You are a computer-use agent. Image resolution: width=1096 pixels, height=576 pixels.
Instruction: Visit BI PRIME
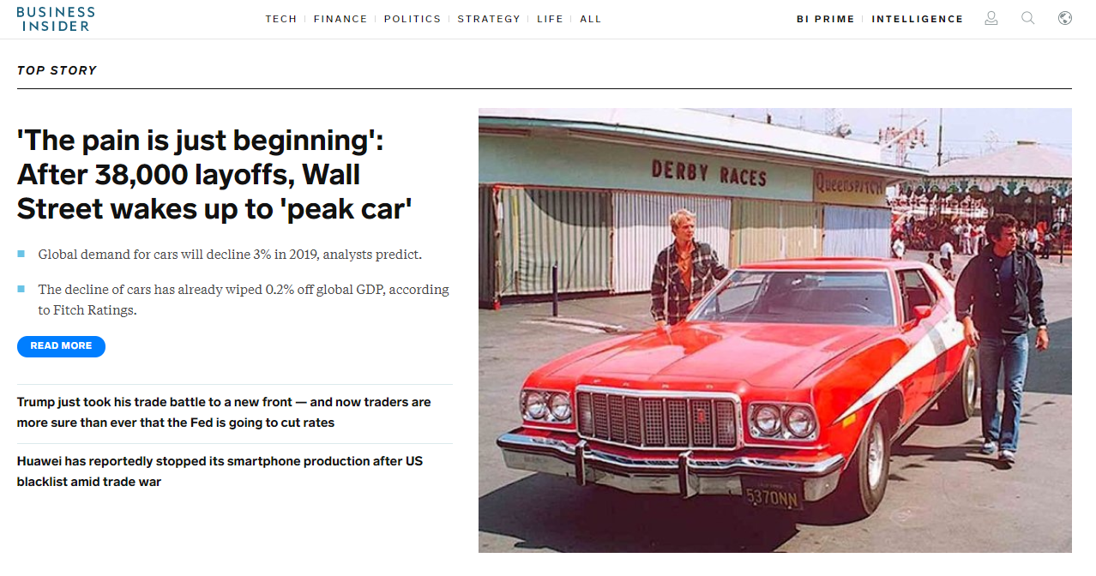coord(826,19)
